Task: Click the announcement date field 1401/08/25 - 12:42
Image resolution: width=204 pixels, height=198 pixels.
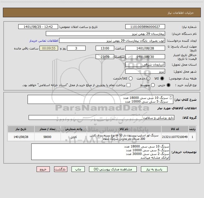Action: point(38,27)
